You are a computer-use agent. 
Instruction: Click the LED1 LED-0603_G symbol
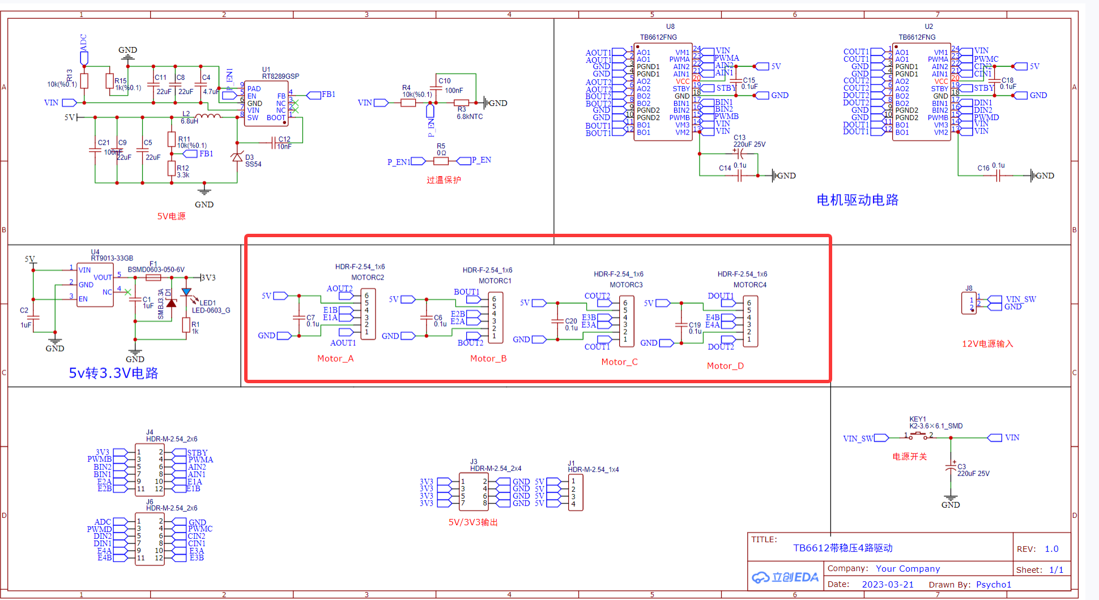[186, 293]
